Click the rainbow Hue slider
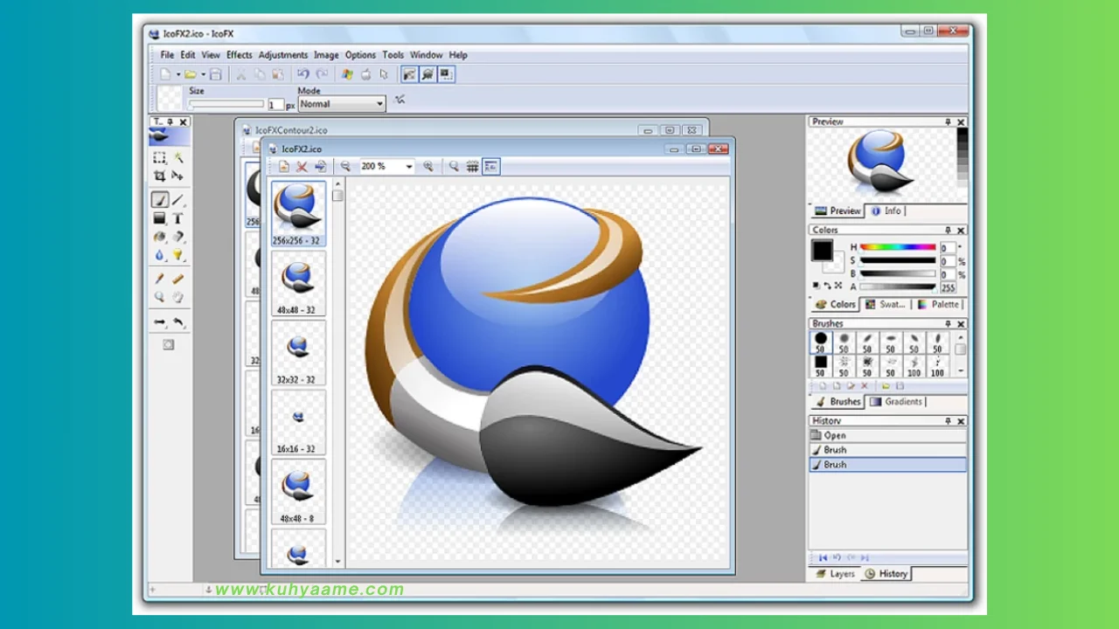The width and height of the screenshot is (1119, 629). 898,247
